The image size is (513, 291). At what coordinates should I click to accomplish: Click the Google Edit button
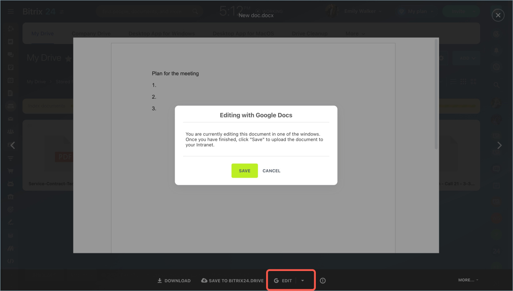(283, 281)
